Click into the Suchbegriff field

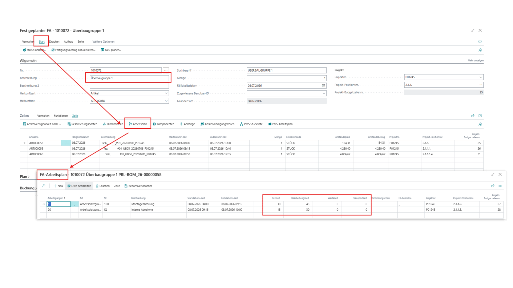287,70
